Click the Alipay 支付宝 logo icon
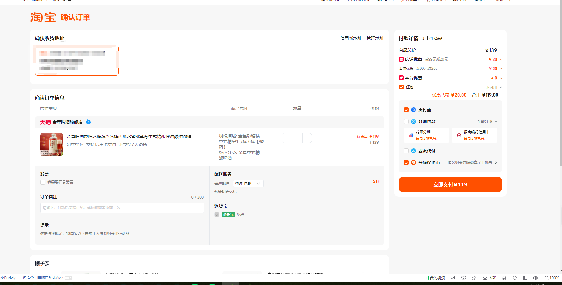Viewport: 562px width, 285px height. coord(414,110)
